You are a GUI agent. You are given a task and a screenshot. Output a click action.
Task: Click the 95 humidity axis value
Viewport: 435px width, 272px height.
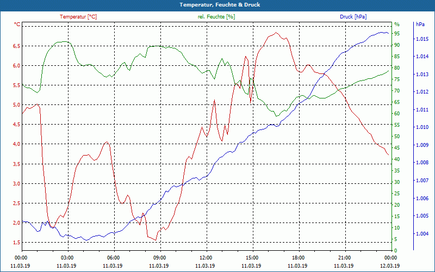397,34
